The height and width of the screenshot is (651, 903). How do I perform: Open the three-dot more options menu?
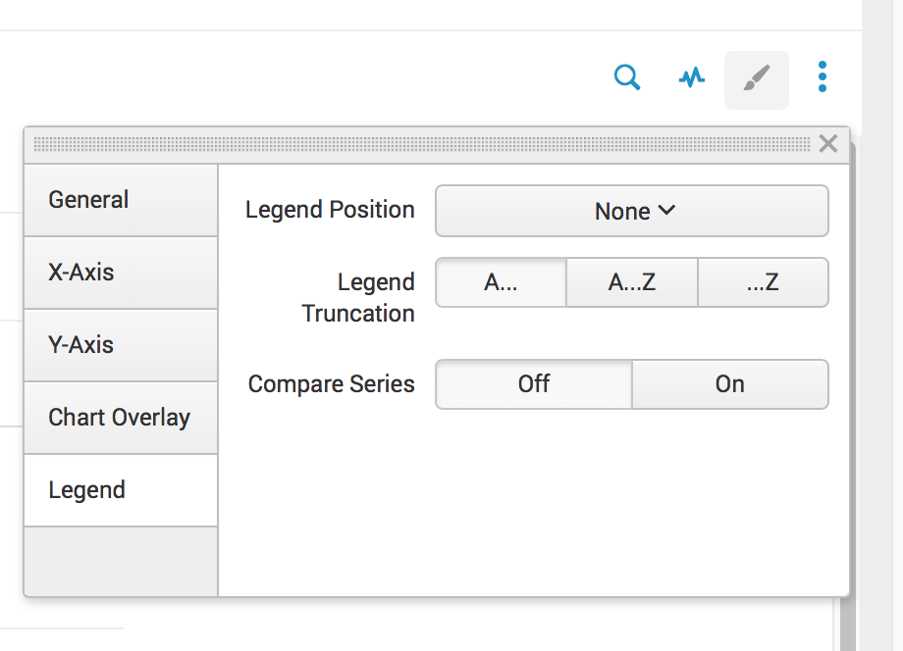pyautogui.click(x=823, y=77)
